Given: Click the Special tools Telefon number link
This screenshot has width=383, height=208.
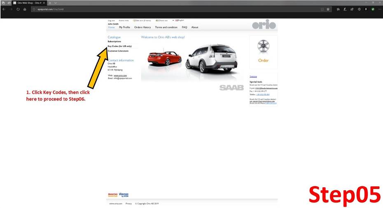Looking at the screenshot, I should (263, 94).
